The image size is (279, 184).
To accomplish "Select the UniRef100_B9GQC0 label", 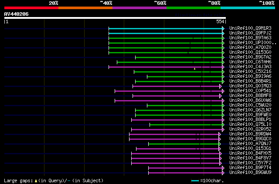I will 250,139.
